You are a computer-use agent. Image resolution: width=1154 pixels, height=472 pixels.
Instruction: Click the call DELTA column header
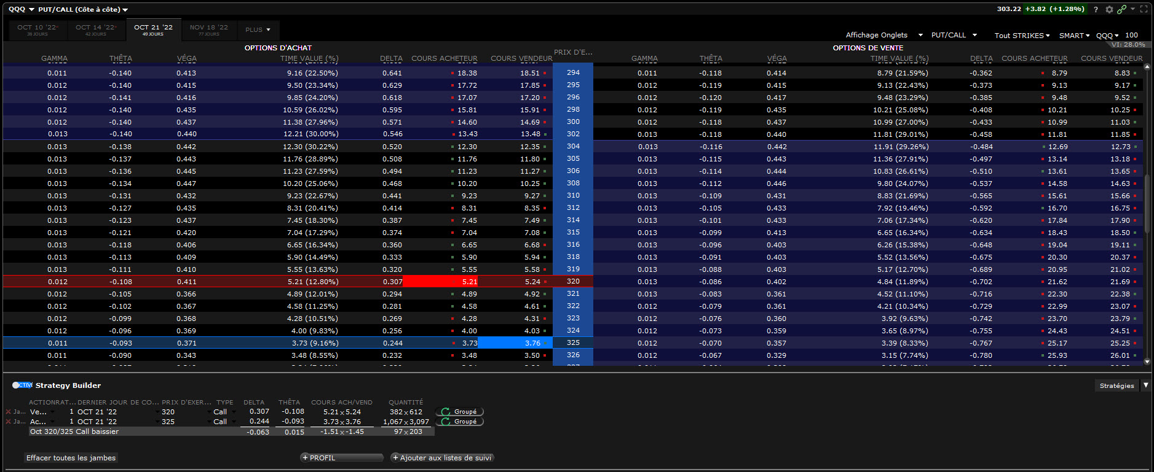point(391,58)
